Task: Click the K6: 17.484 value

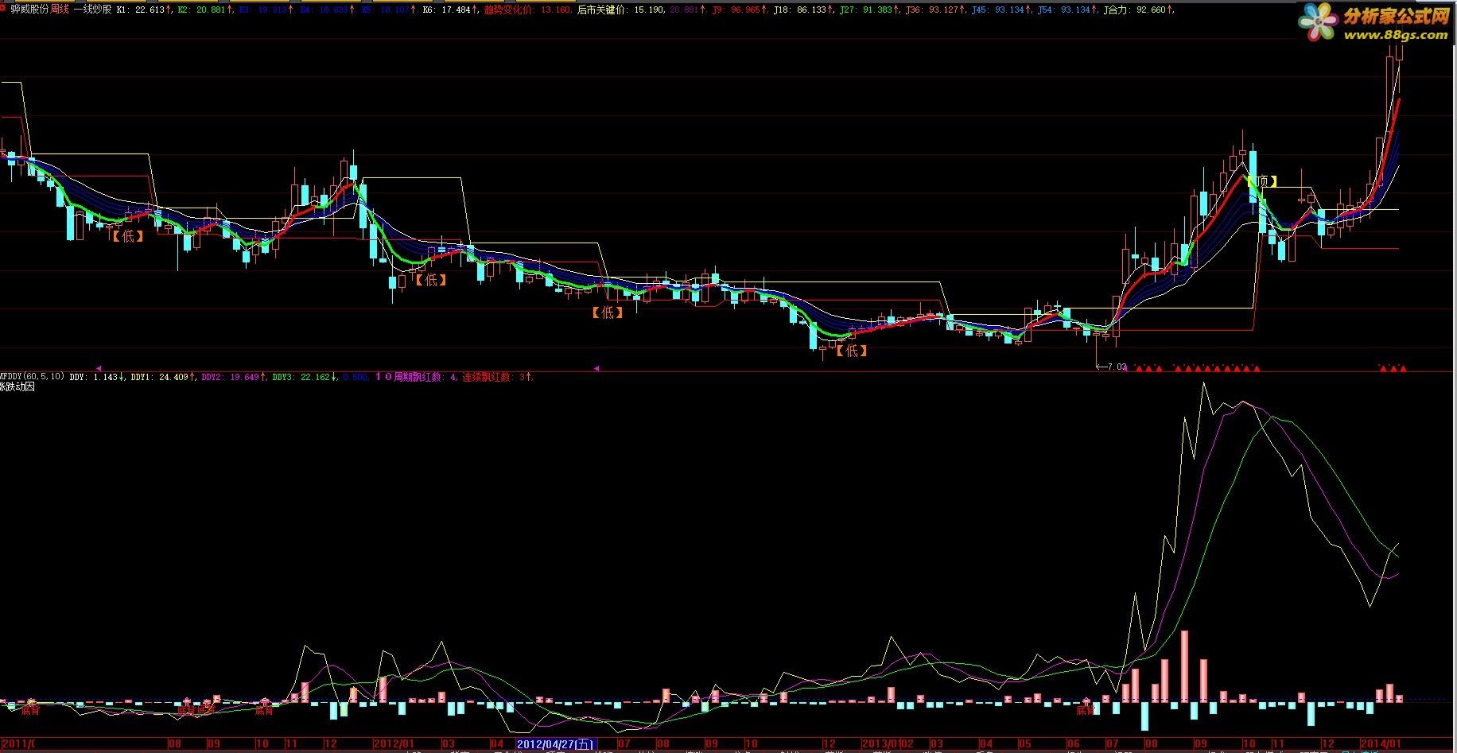Action: coord(451,10)
